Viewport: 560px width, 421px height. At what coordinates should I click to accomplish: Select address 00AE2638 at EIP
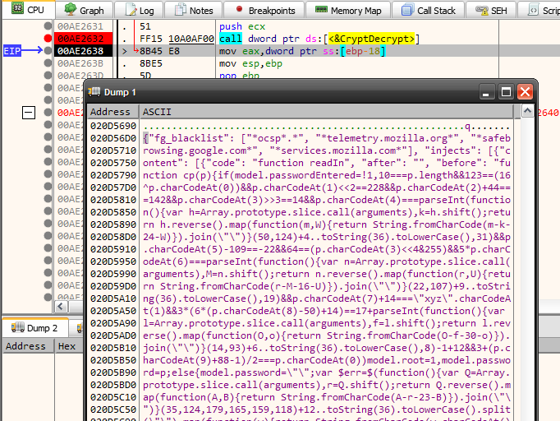click(x=80, y=51)
